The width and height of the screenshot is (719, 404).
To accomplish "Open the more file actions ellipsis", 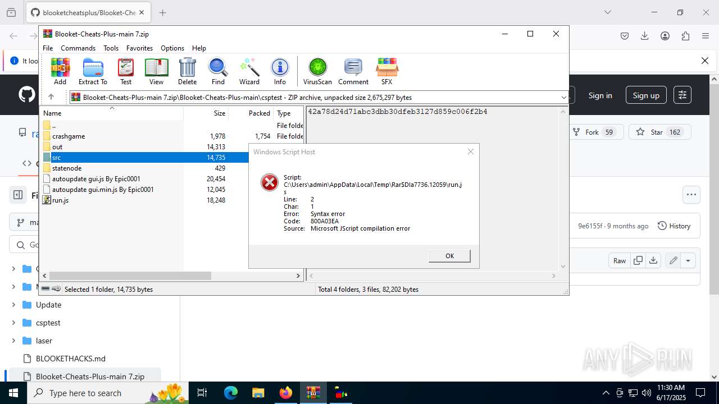I will pyautogui.click(x=691, y=195).
